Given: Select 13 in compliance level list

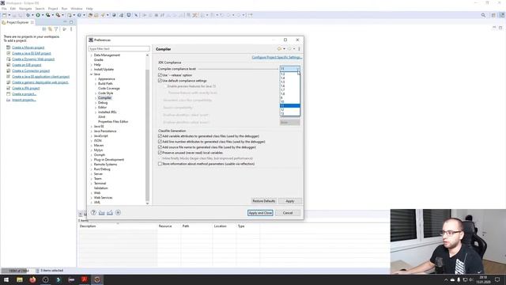Looking at the screenshot, I should [290, 113].
